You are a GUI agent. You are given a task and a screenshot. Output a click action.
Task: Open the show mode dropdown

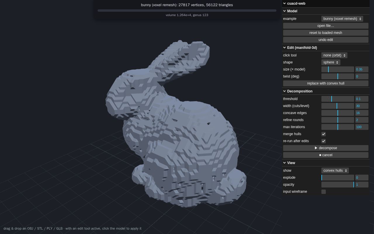click(335, 171)
